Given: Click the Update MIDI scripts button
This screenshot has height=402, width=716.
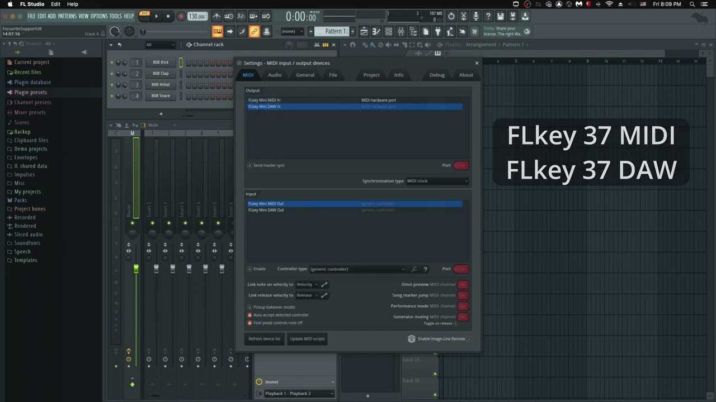Looking at the screenshot, I should point(307,339).
